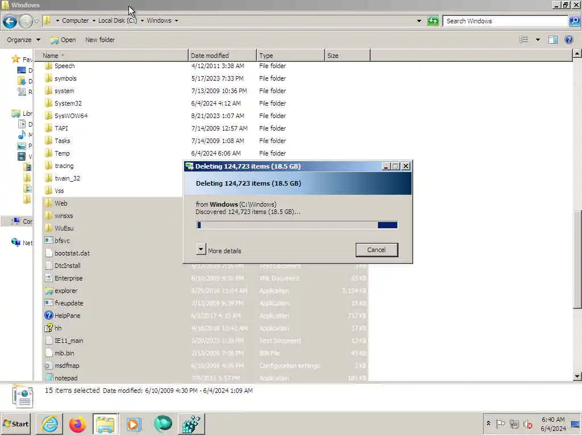Click Network in the navigation pane
The width and height of the screenshot is (582, 436).
click(x=22, y=243)
